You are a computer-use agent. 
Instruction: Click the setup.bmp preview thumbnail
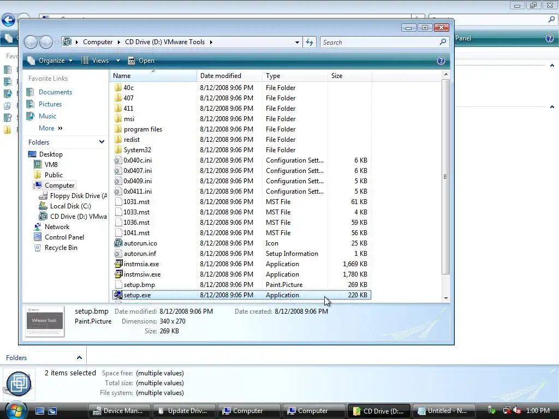tap(45, 321)
